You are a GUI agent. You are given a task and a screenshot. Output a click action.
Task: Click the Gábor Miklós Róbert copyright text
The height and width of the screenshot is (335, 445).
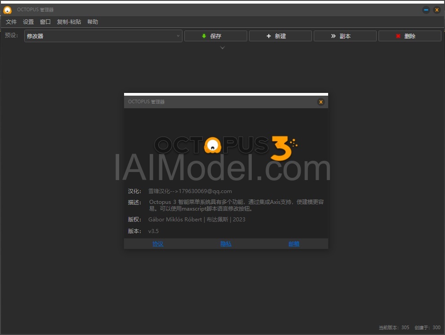pos(197,219)
